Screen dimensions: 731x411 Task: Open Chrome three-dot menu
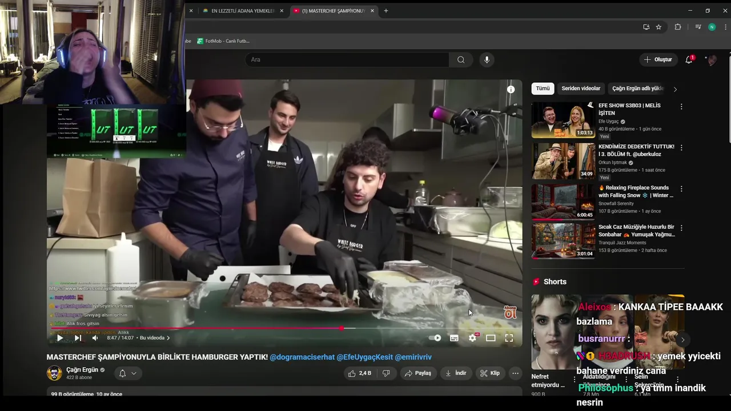point(725,27)
